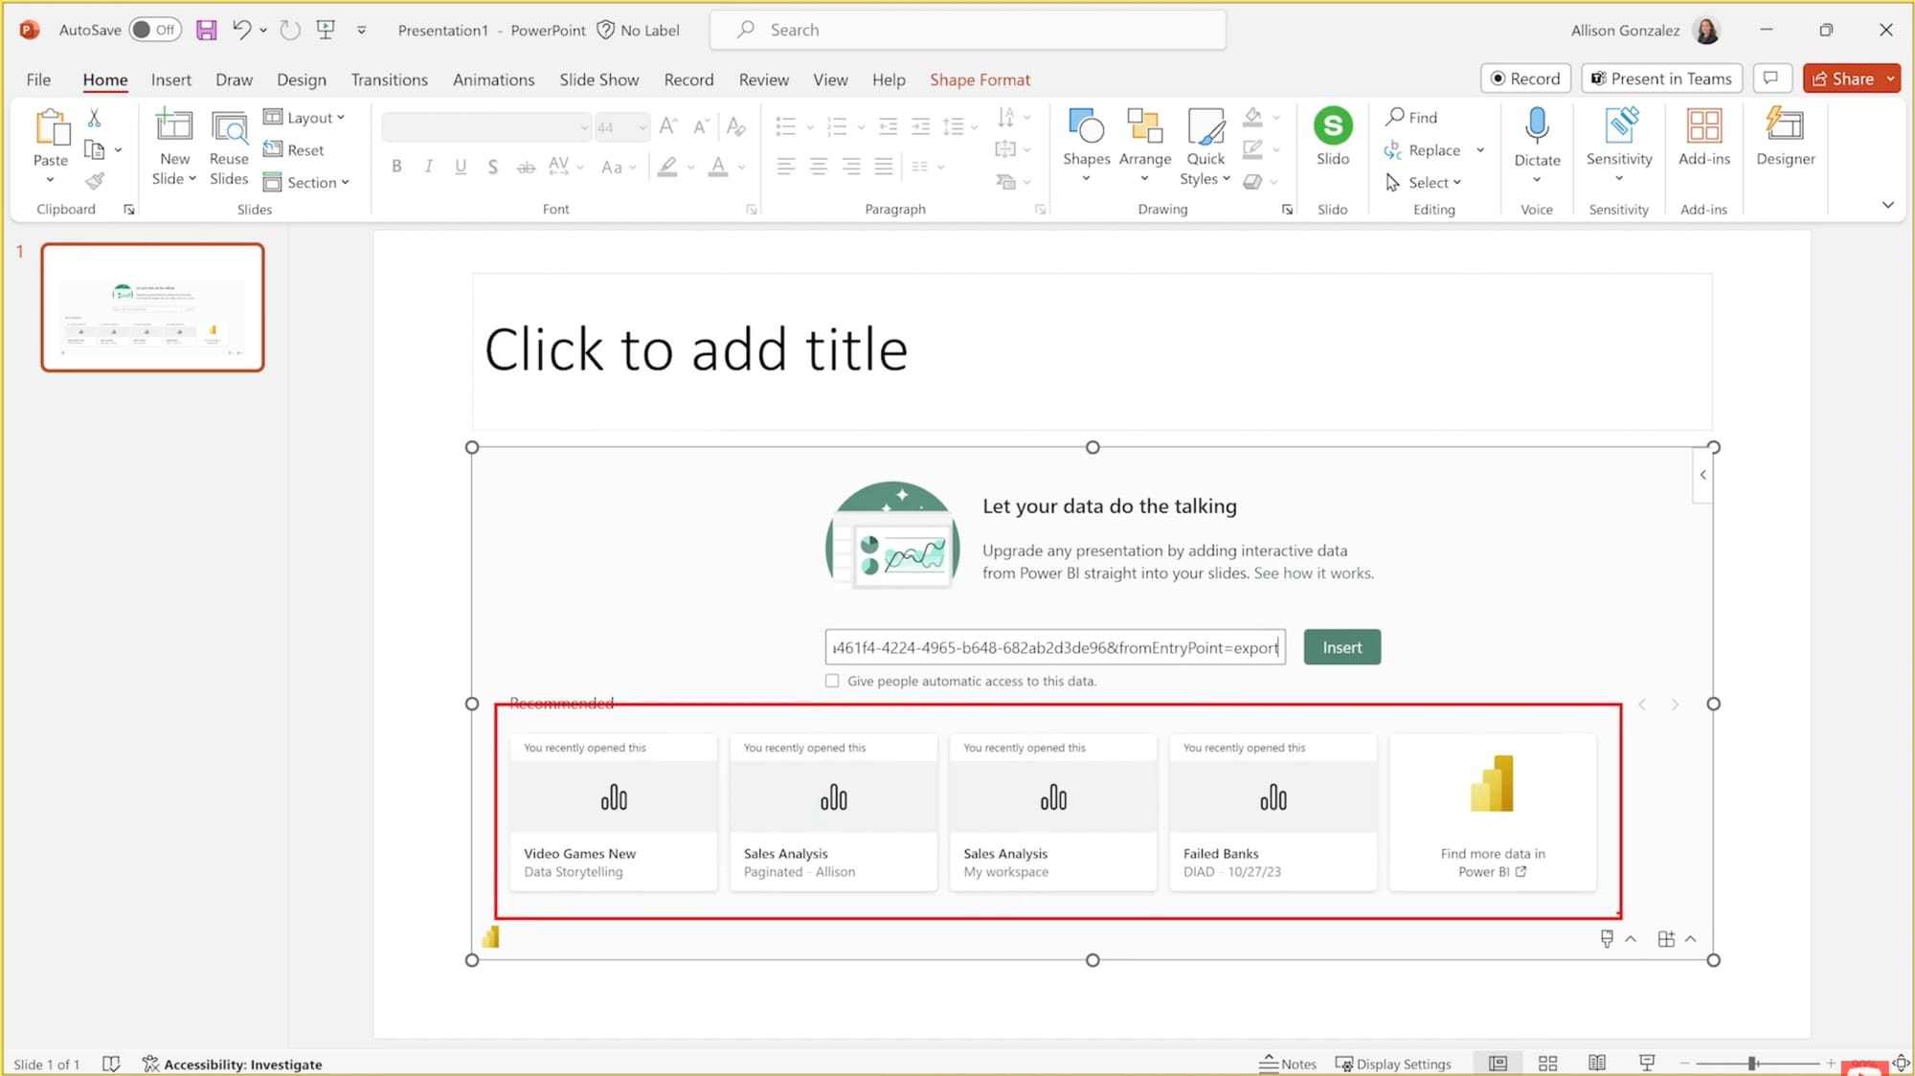The image size is (1915, 1076).
Task: Click the Find magnifier icon
Action: pyautogui.click(x=1395, y=117)
